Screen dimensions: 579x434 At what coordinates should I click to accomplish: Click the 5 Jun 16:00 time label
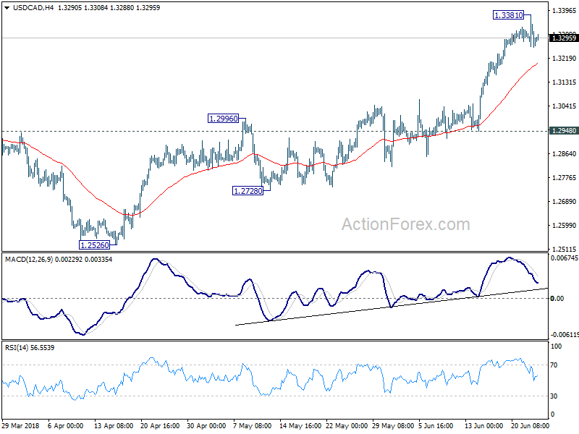click(x=436, y=425)
